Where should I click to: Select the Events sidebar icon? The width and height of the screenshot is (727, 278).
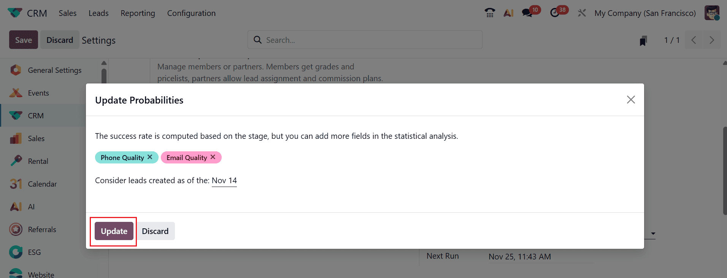pos(16,93)
